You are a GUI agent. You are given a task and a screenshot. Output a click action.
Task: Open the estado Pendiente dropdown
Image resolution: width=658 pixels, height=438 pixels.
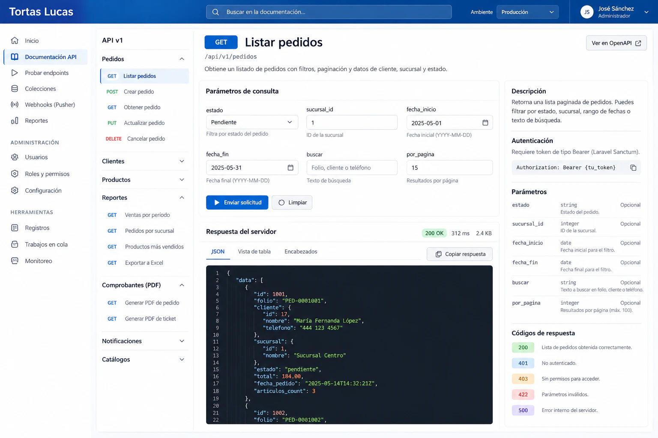point(252,122)
